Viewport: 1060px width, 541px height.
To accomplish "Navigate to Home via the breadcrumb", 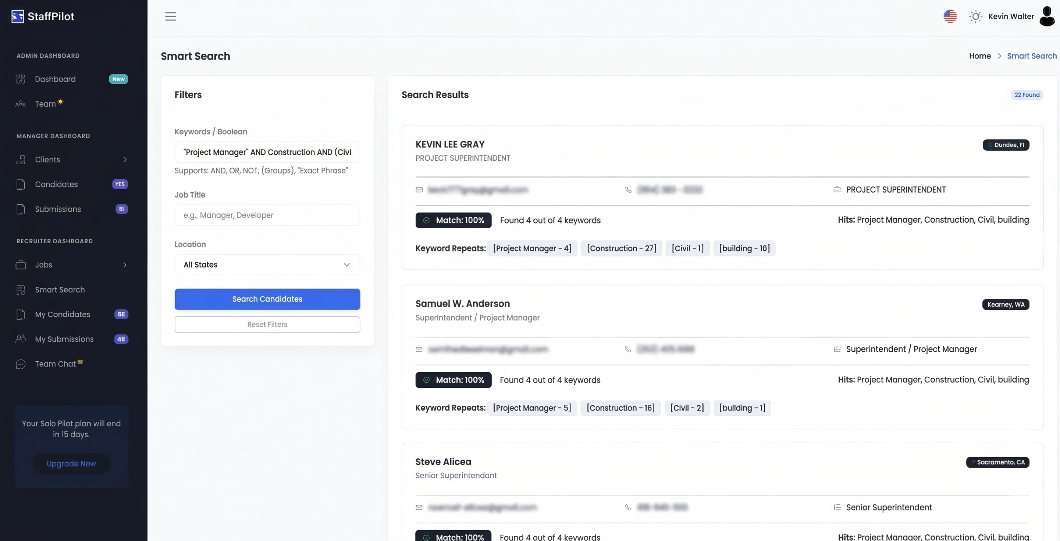I will [980, 56].
